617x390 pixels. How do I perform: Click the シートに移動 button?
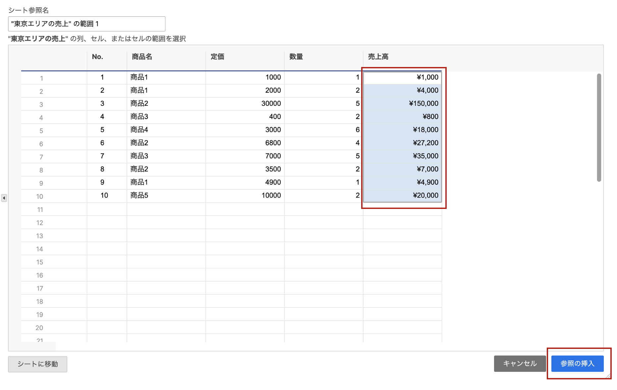[38, 364]
